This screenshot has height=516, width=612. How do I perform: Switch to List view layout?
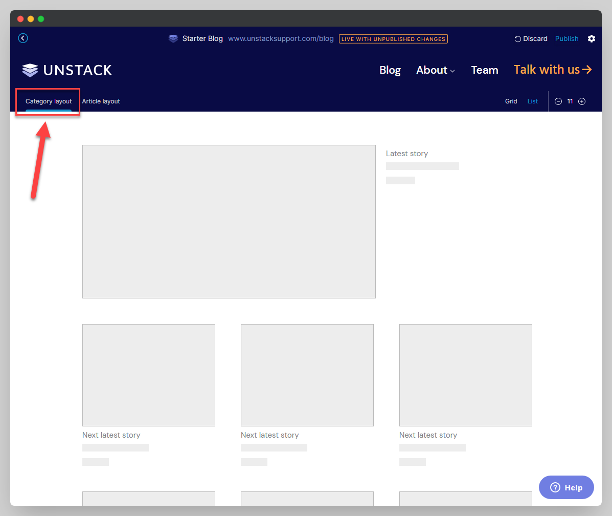click(x=533, y=101)
